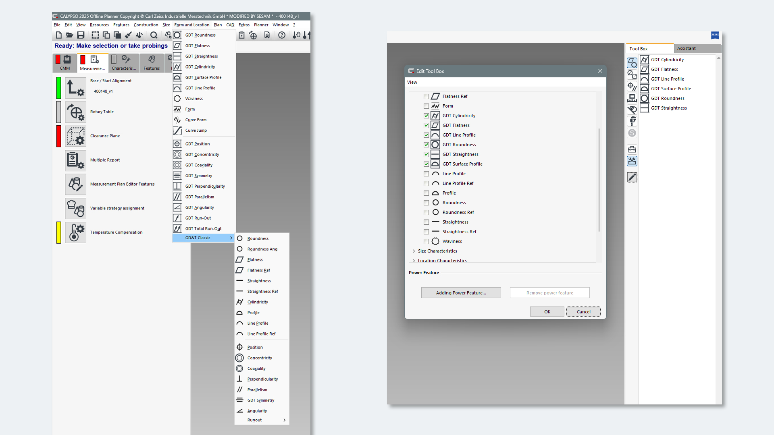Image resolution: width=774 pixels, height=435 pixels.
Task: Check the Roundness Ref checkbox
Action: pos(426,213)
